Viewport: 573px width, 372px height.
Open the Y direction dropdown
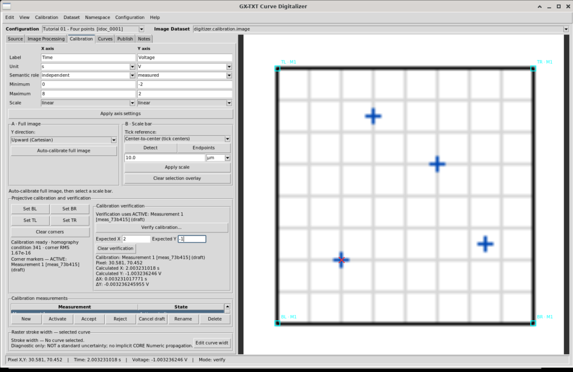click(114, 140)
